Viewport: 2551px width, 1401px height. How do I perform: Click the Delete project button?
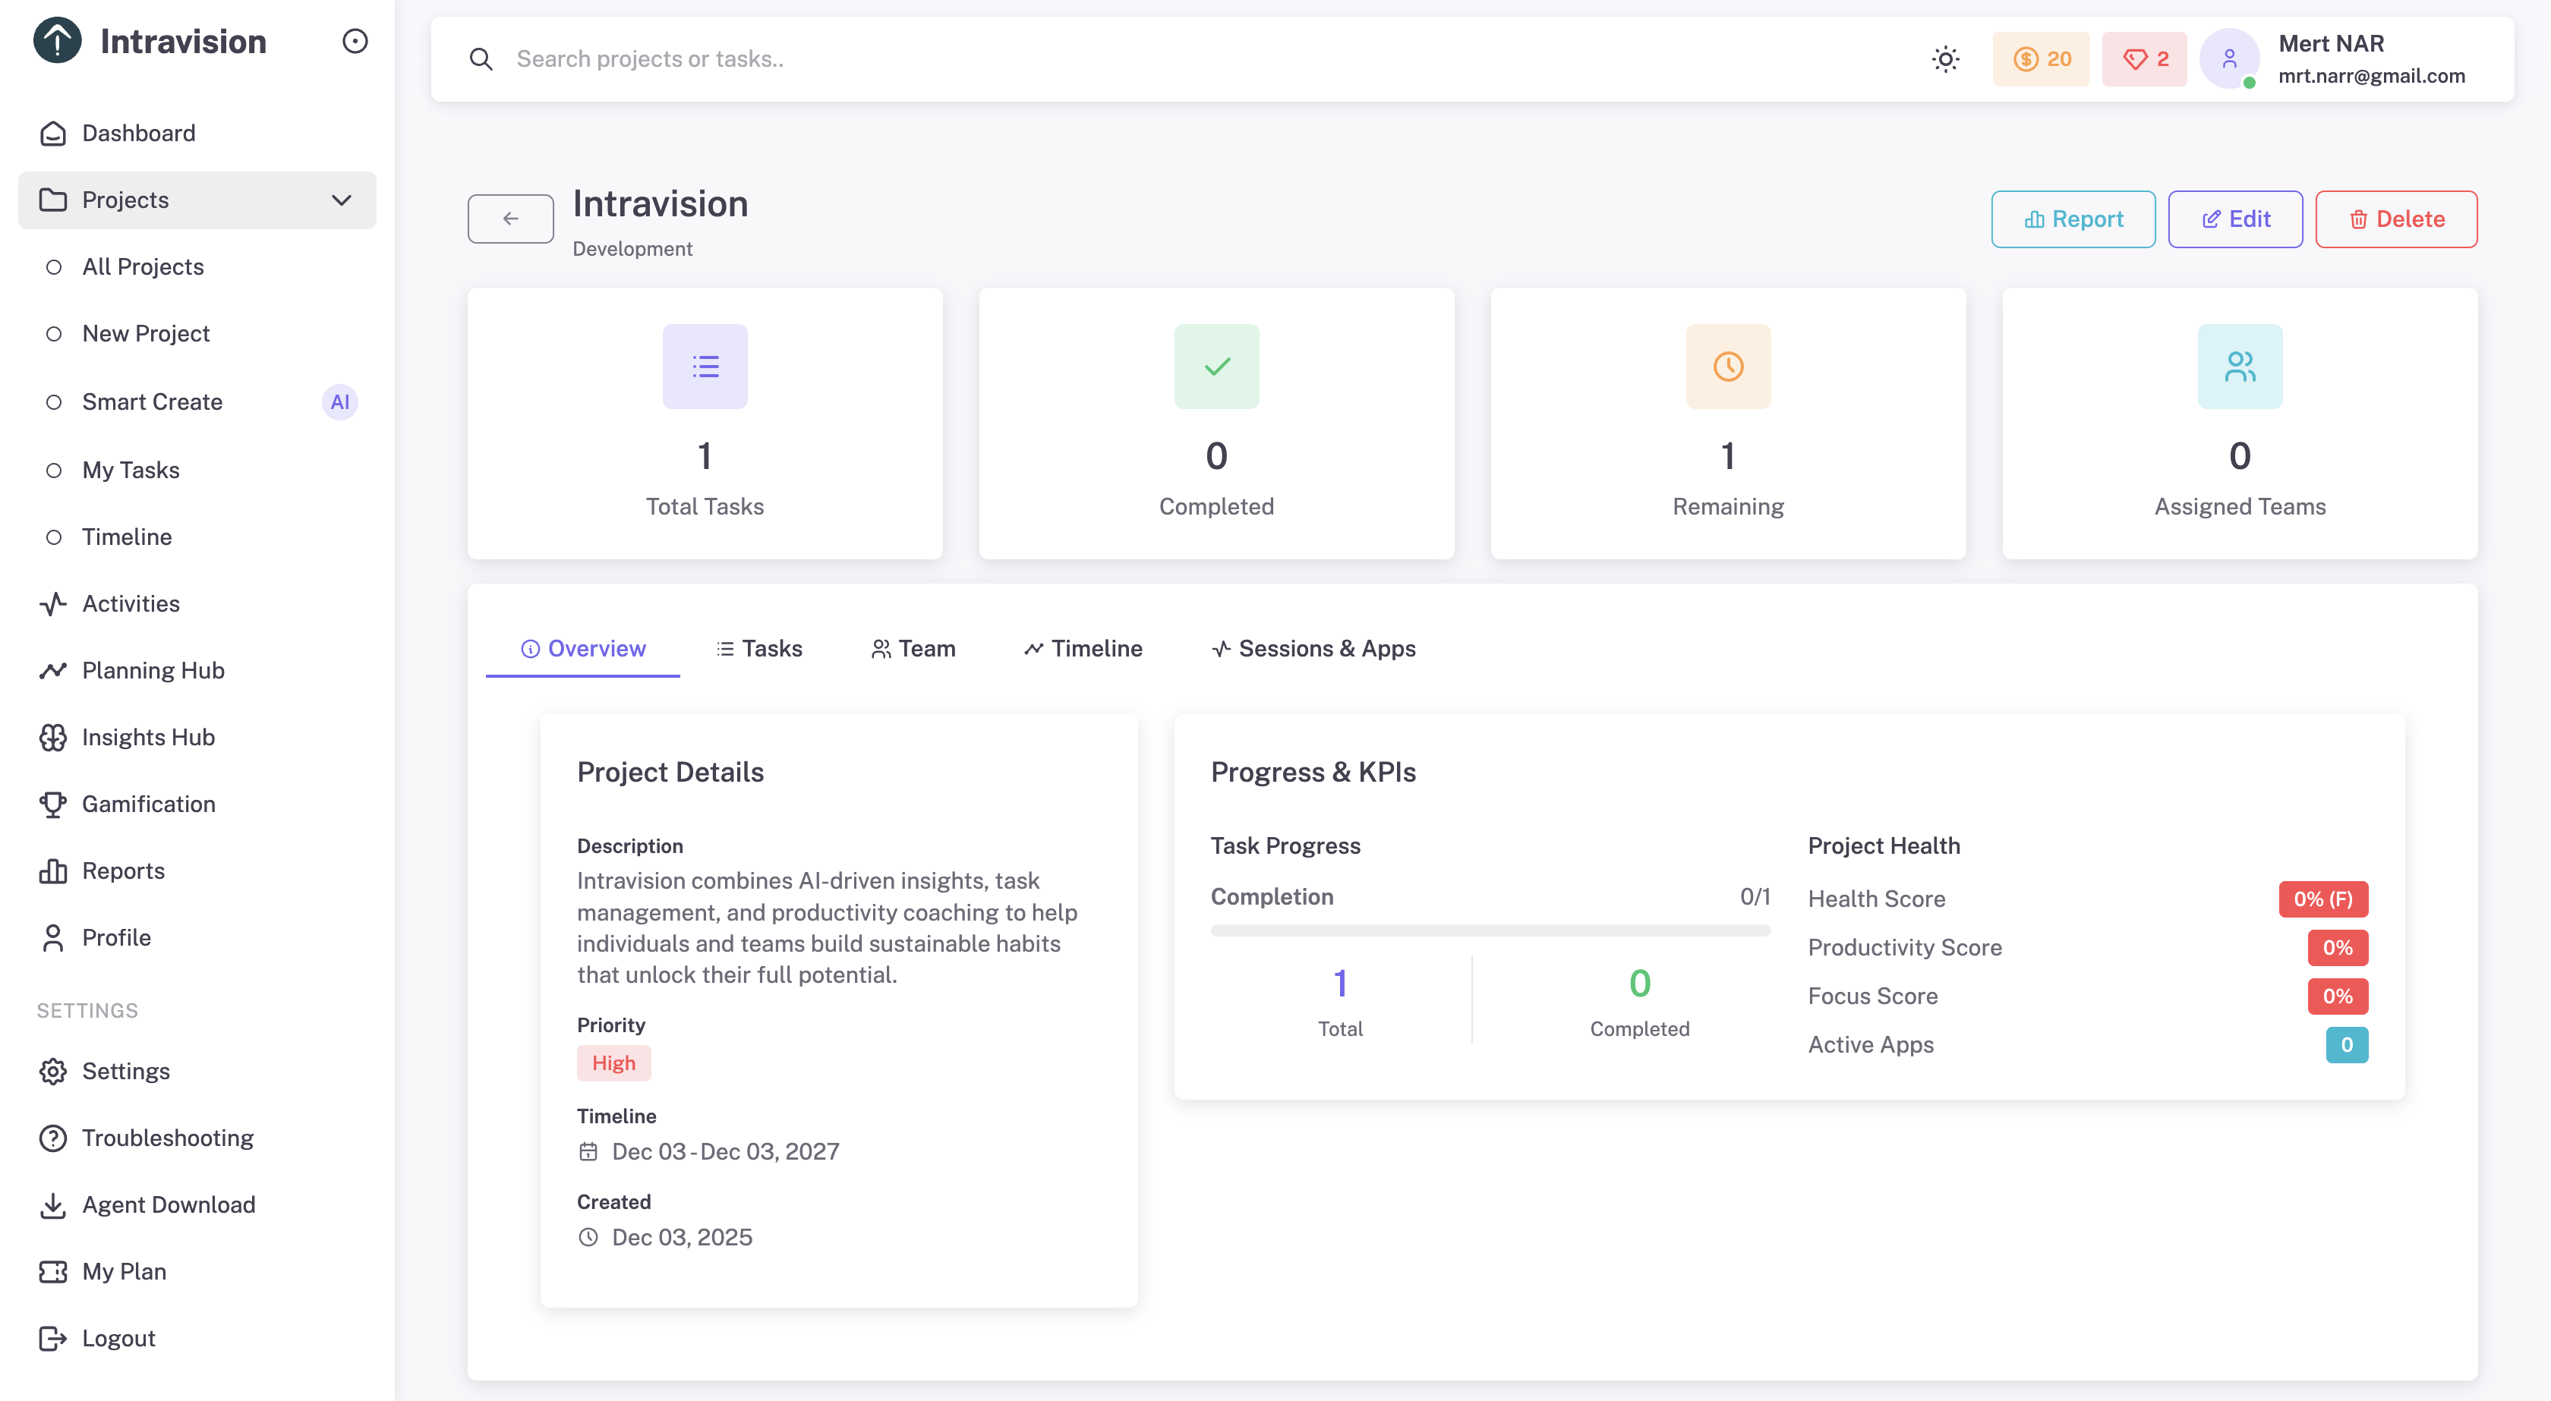[2397, 219]
